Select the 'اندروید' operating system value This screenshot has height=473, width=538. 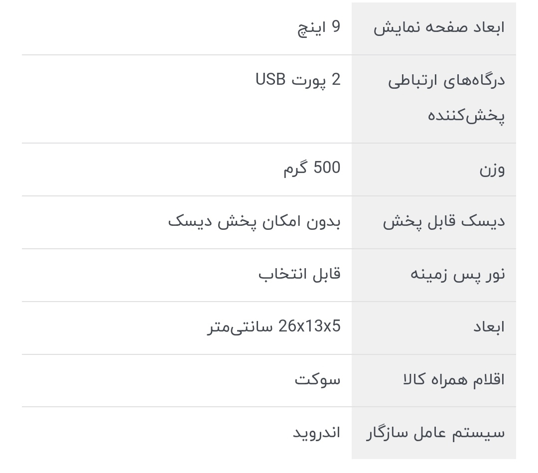[x=316, y=432]
